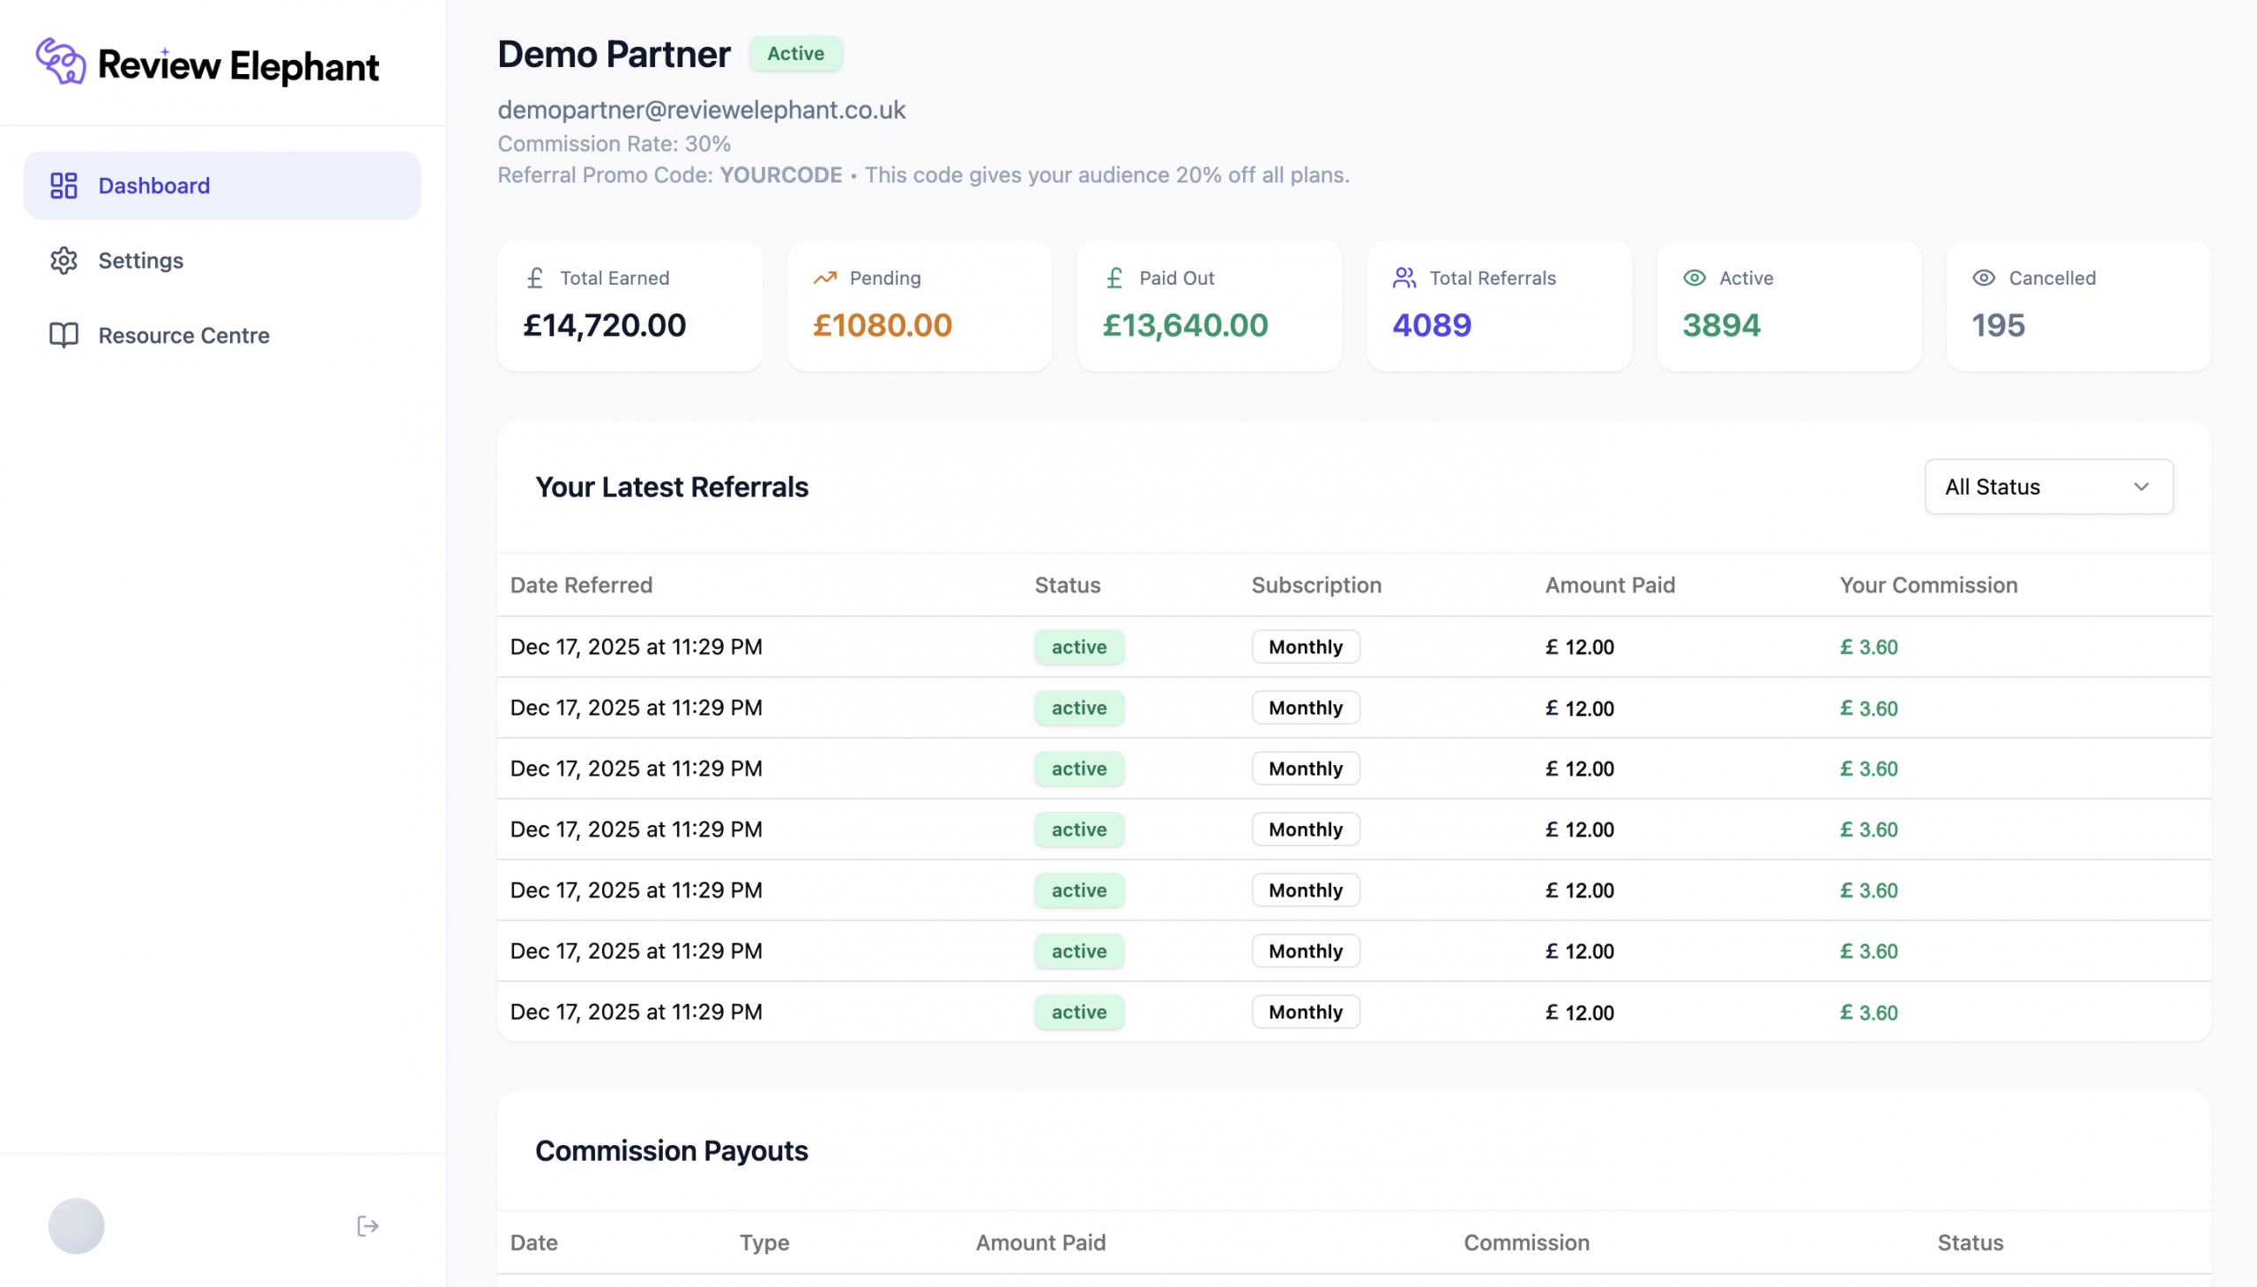Click the Dashboard grid icon
The width and height of the screenshot is (2257, 1287).
point(63,186)
